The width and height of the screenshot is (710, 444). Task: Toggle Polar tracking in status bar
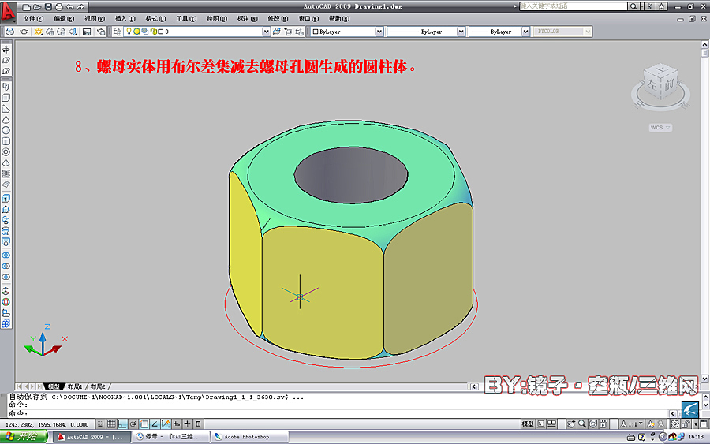(x=133, y=424)
